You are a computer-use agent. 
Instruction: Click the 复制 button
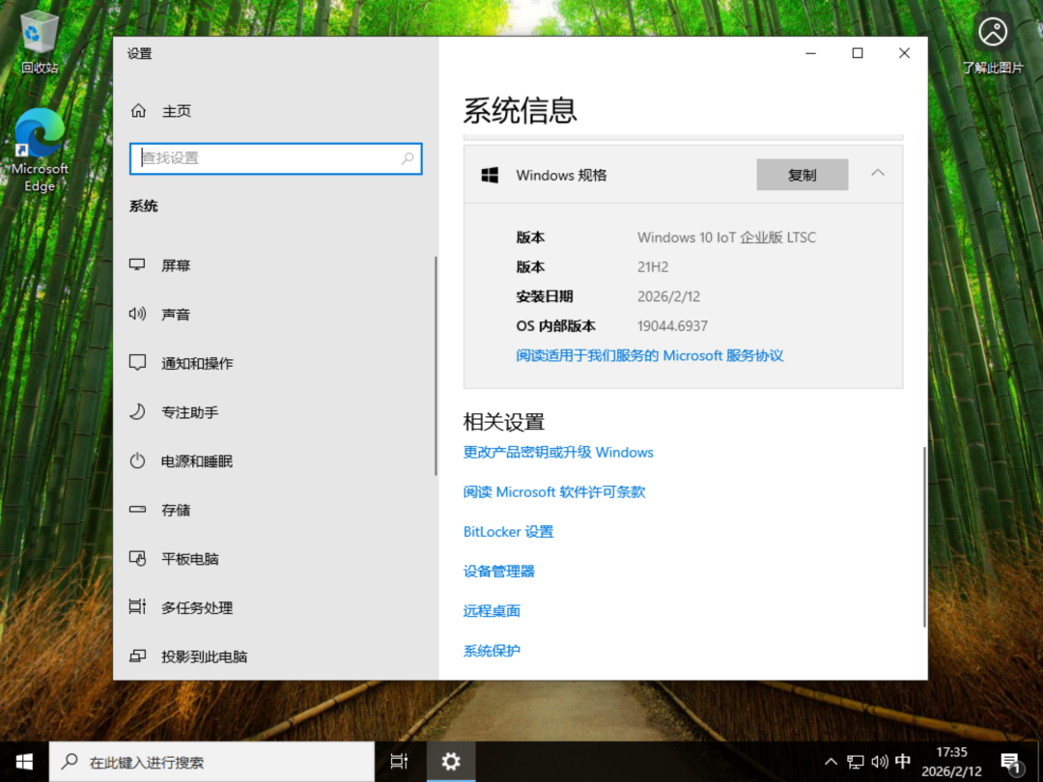(x=803, y=174)
